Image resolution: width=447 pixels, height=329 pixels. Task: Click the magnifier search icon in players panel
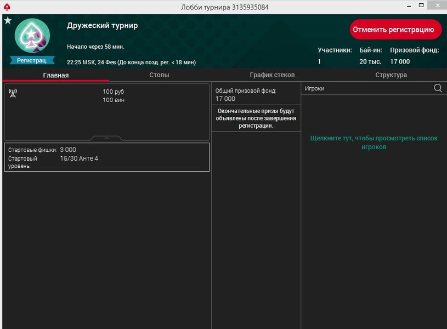point(438,88)
